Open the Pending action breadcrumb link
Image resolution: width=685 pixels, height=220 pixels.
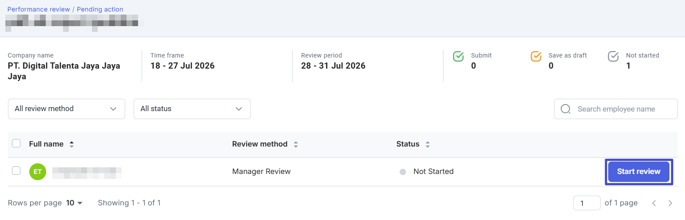pyautogui.click(x=100, y=9)
